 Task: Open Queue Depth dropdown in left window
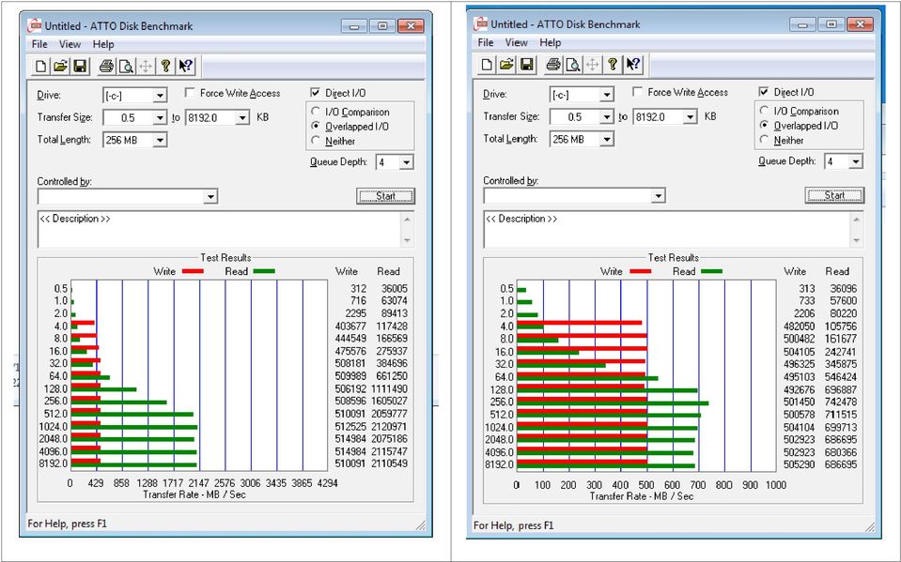click(x=406, y=162)
